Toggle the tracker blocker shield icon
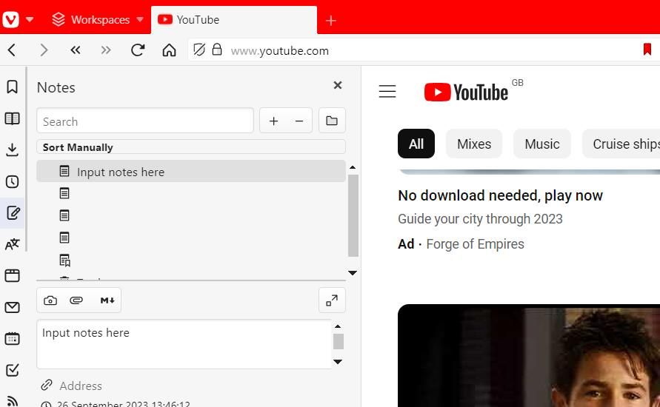Viewport: 660px width, 407px height. coord(199,50)
